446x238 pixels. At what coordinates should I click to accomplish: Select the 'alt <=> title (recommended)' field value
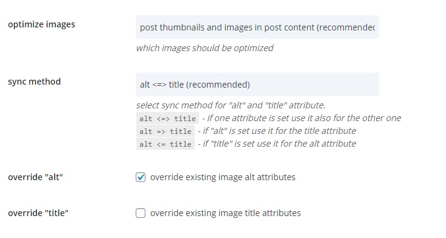tap(195, 85)
